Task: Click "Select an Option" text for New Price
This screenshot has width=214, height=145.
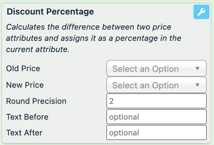Action: pyautogui.click(x=145, y=85)
